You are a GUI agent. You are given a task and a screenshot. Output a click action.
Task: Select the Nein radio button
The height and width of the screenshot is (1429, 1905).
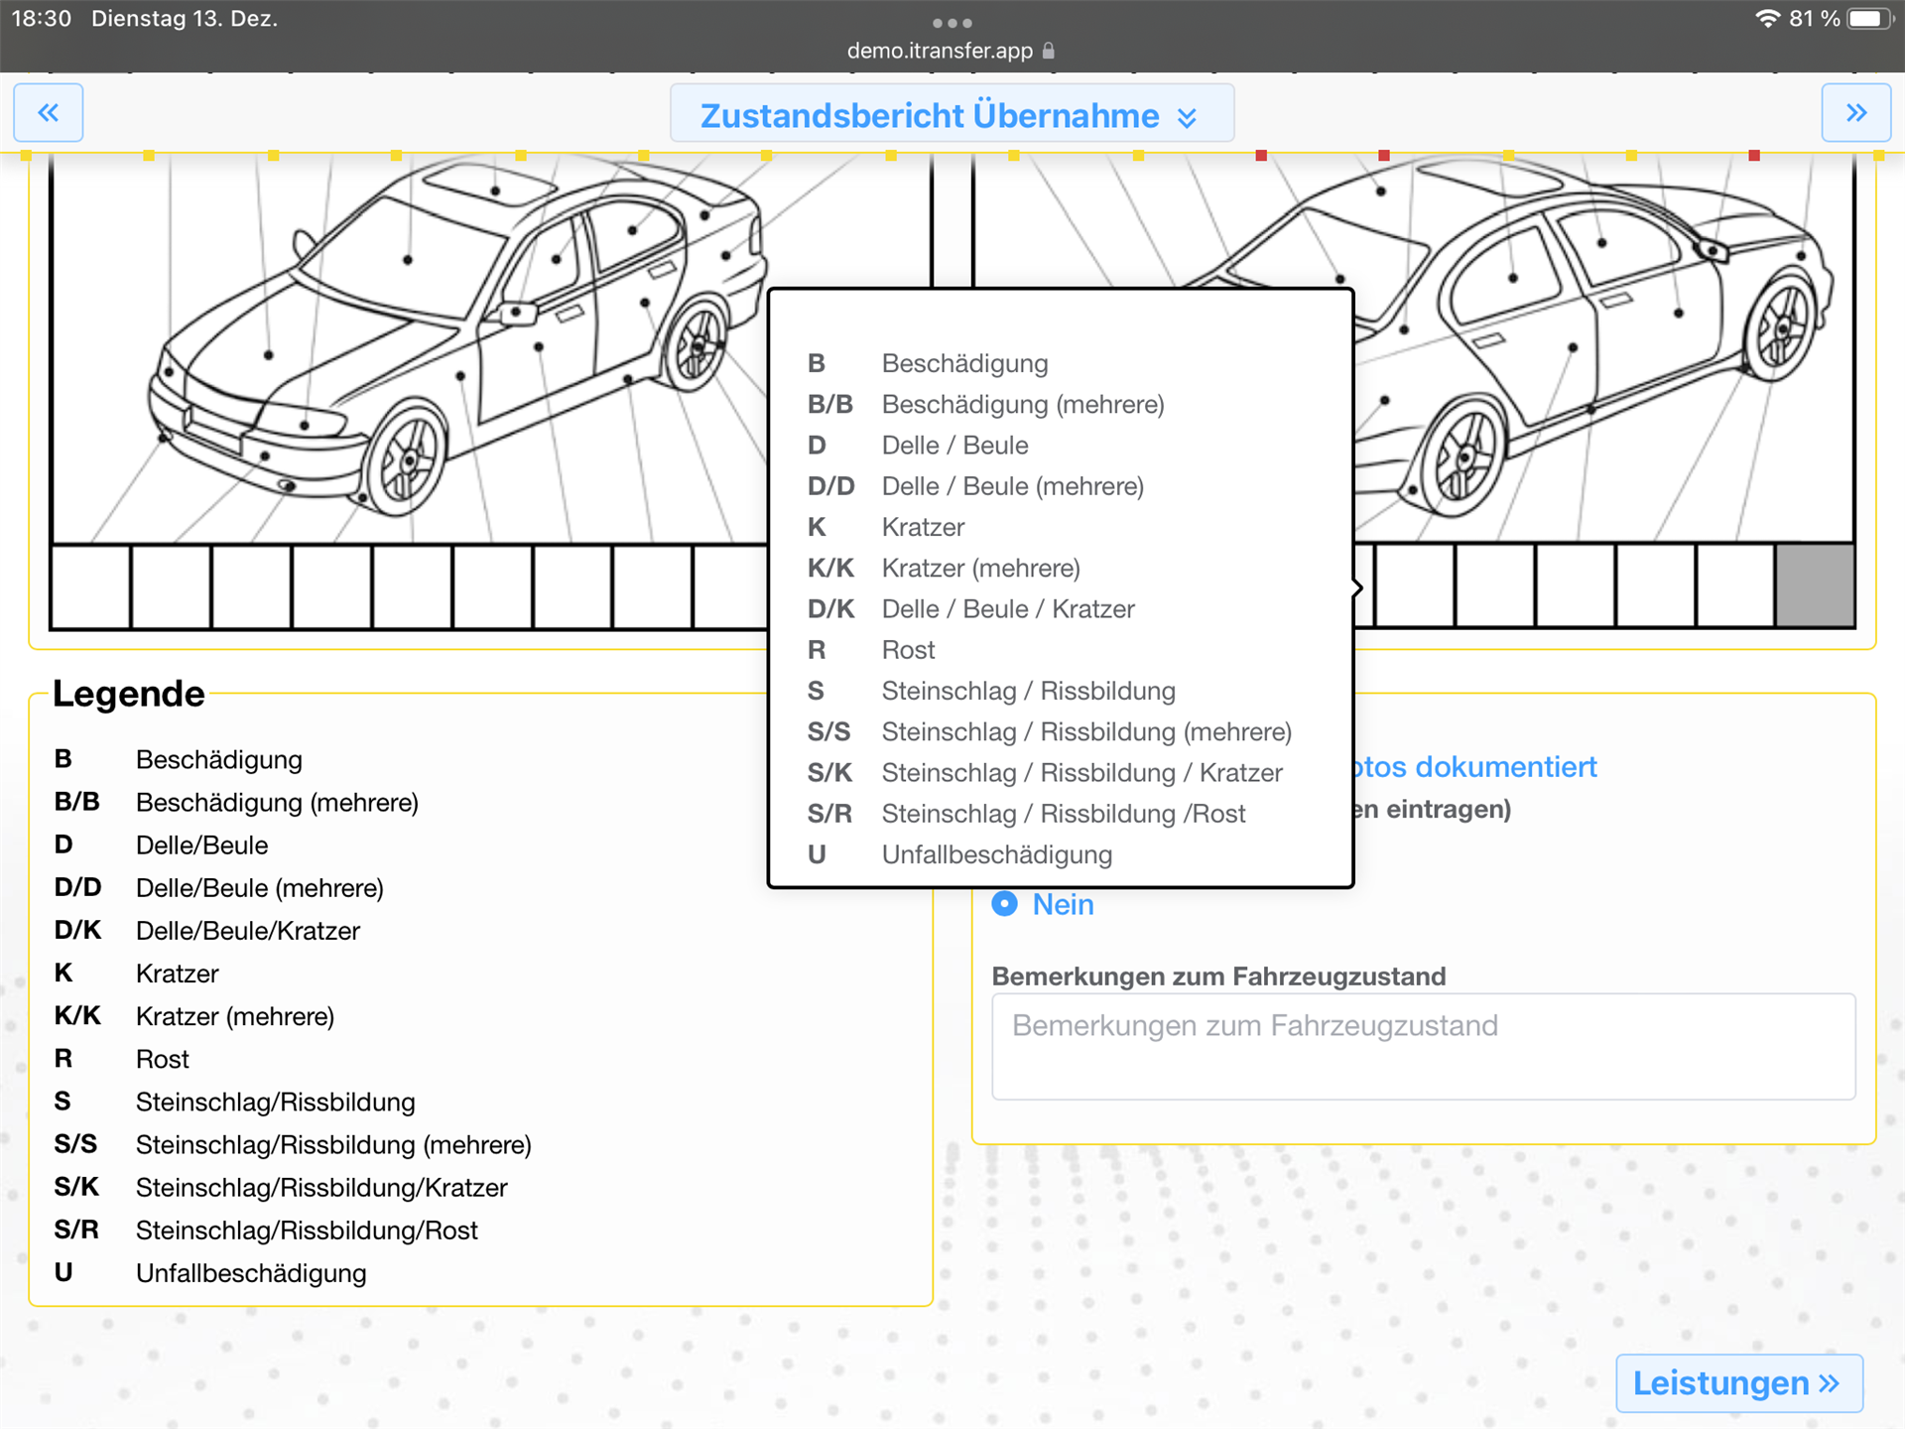tap(1005, 904)
